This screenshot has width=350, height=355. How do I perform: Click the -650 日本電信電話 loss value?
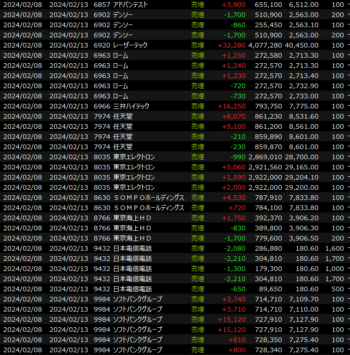tap(239, 289)
